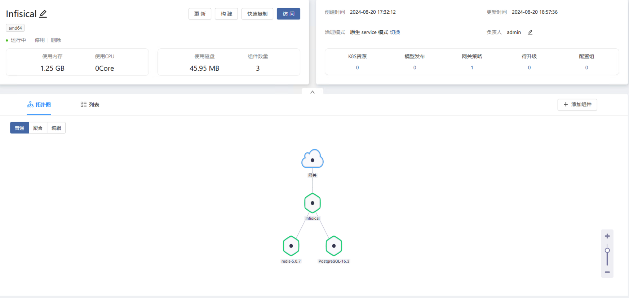Zoom out with the minus icon
The height and width of the screenshot is (298, 629).
click(x=607, y=272)
